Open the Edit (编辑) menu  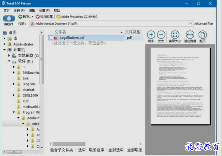tap(32, 10)
